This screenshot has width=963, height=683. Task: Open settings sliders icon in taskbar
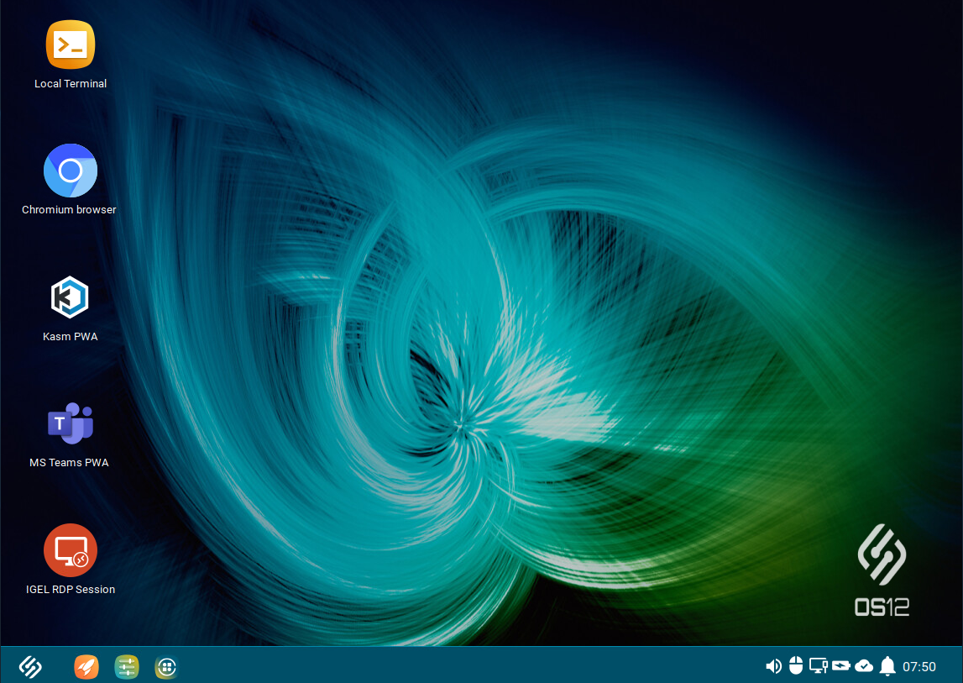coord(127,666)
